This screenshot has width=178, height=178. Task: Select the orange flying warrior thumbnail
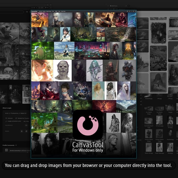click(40, 20)
